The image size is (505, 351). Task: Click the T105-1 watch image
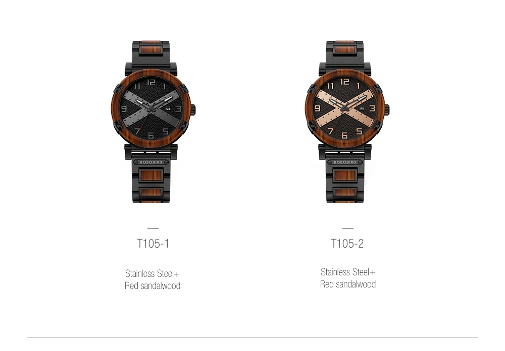coord(153,122)
